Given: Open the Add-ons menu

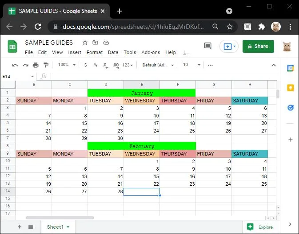Looking at the screenshot, I should coord(151,52).
